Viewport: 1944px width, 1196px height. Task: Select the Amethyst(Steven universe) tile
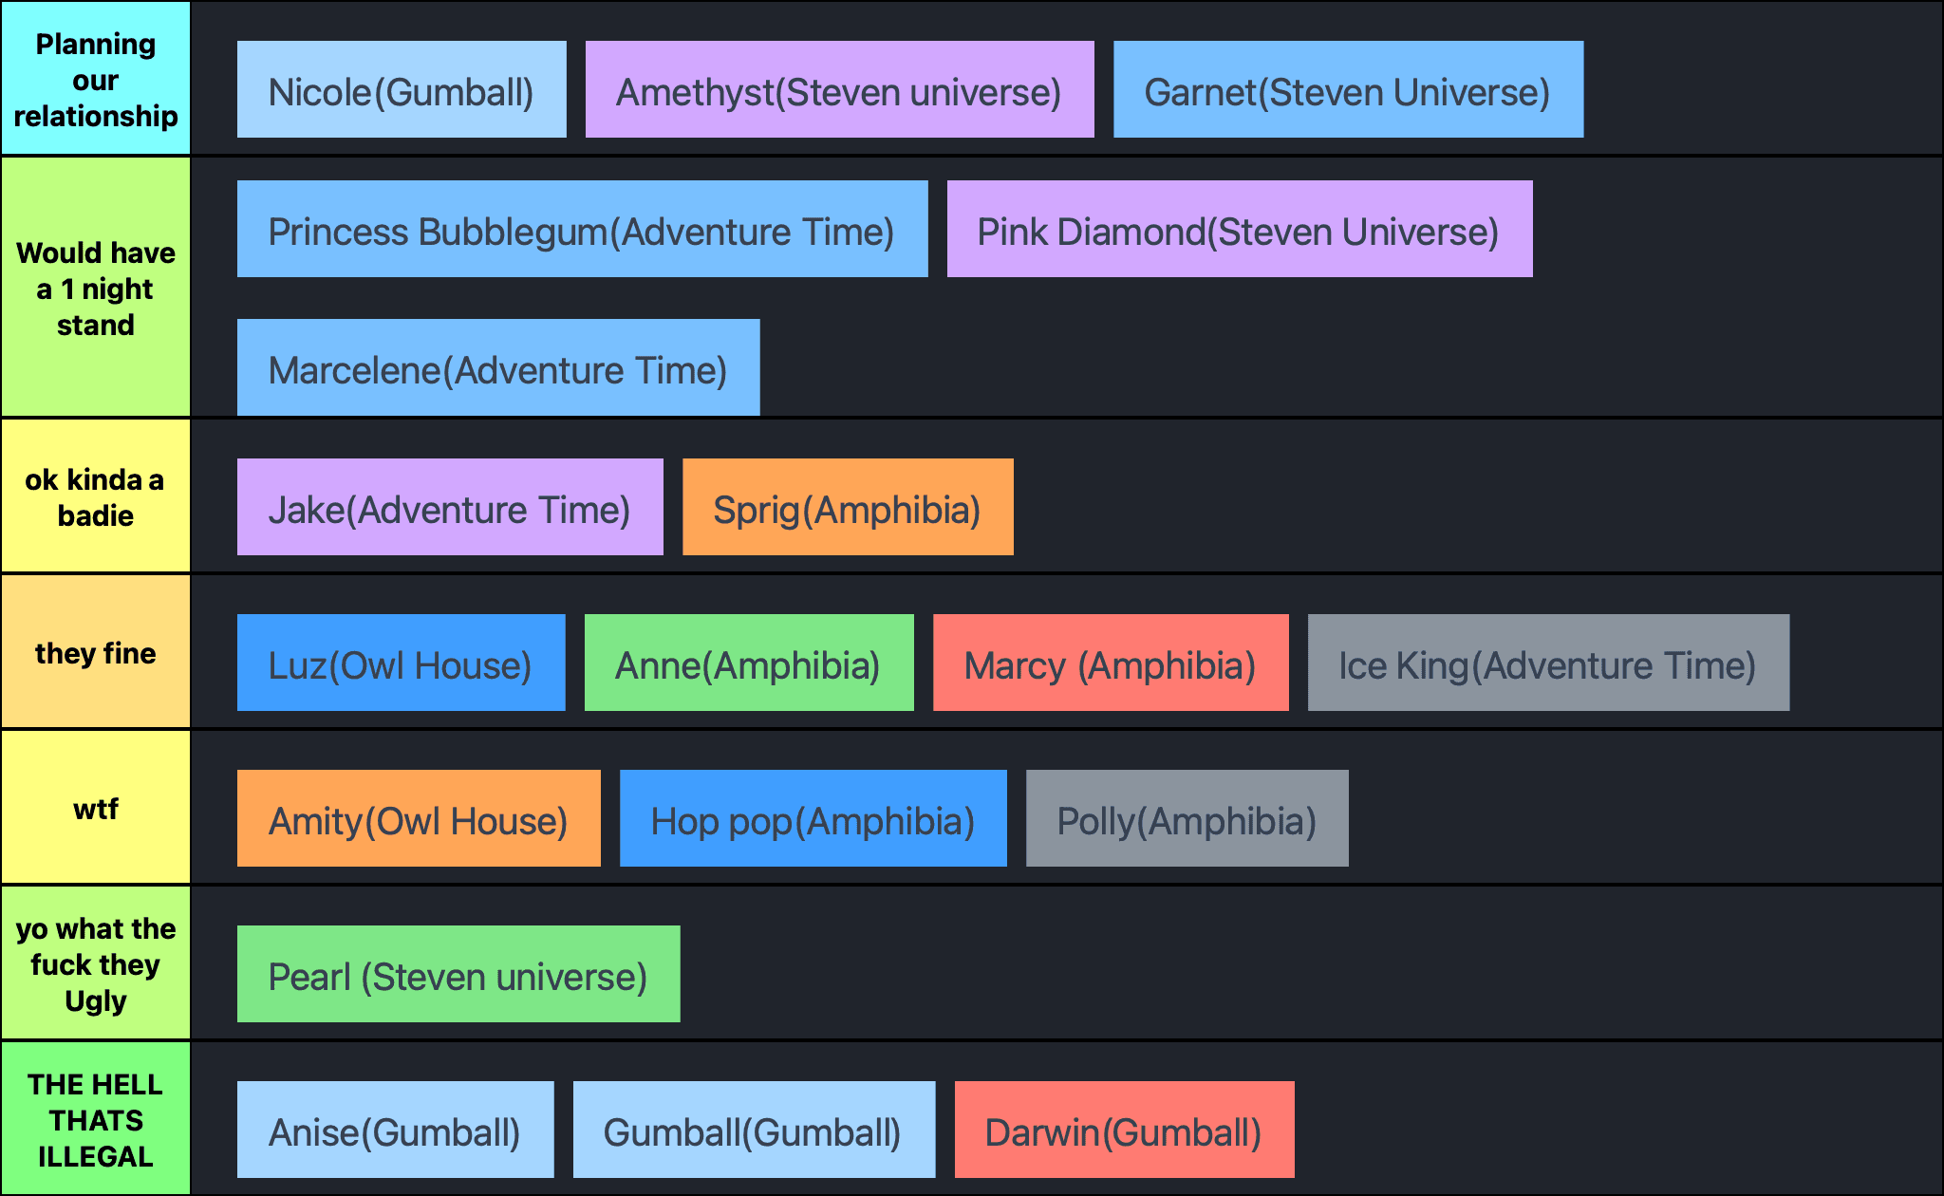[x=839, y=89]
